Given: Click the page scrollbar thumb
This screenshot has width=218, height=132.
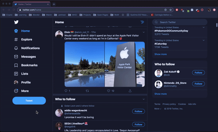Looking at the screenshot, I should tap(217, 25).
